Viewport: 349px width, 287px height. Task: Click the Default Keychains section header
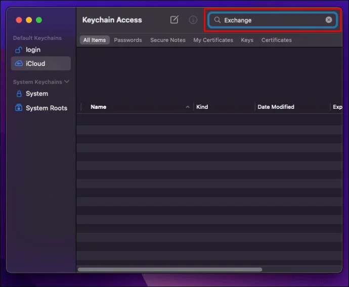pyautogui.click(x=37, y=38)
